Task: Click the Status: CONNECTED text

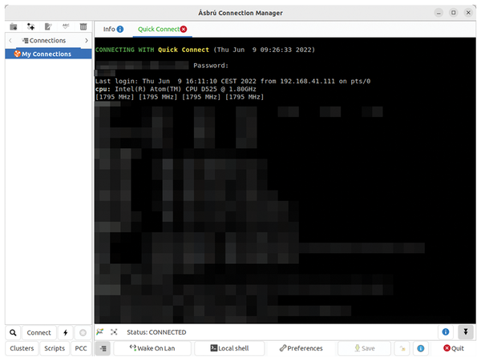Action: click(x=156, y=332)
